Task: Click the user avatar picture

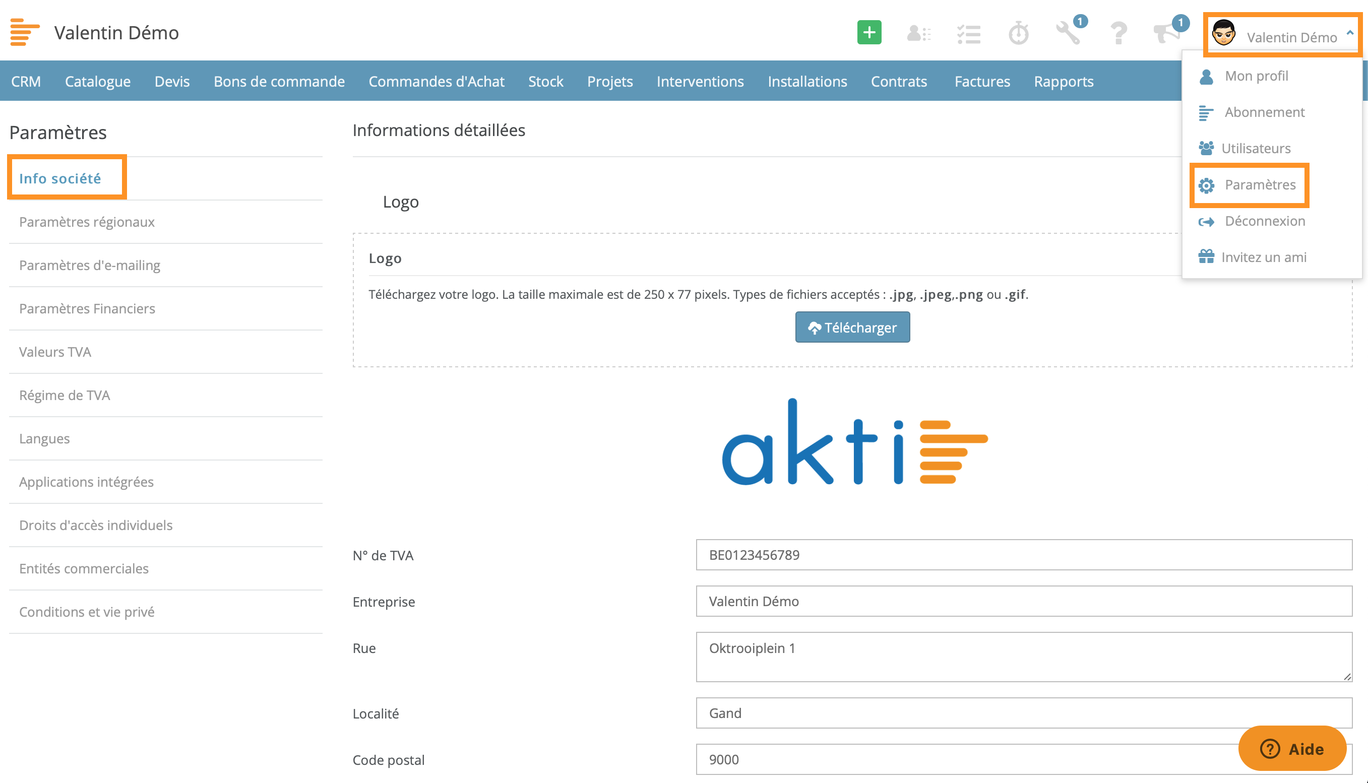Action: click(1224, 33)
